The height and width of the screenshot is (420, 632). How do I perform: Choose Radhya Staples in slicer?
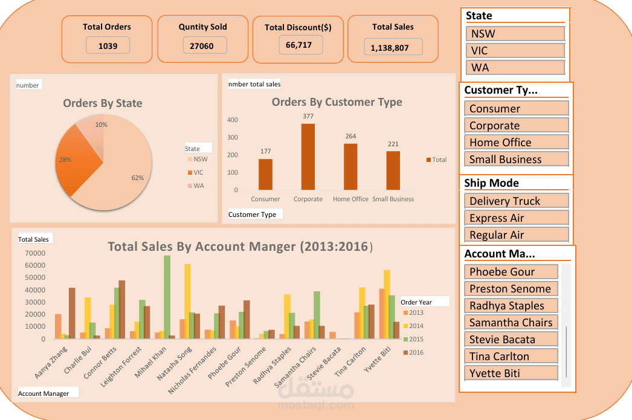(511, 306)
